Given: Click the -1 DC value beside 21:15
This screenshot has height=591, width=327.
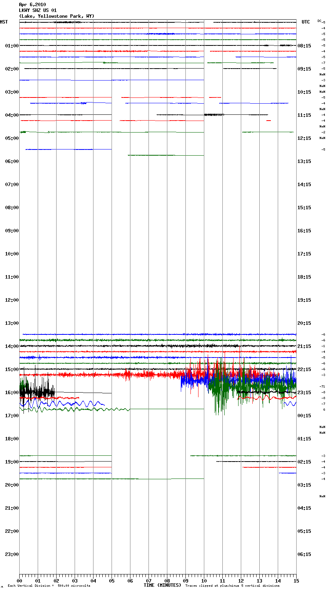Looking at the screenshot, I should (323, 346).
